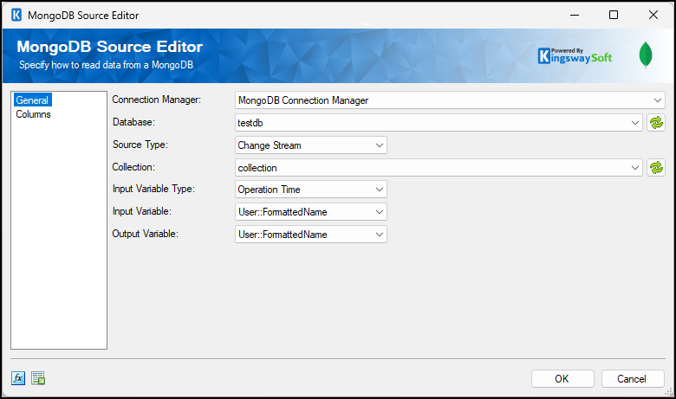The height and width of the screenshot is (399, 676).
Task: Click the 'Input Variable:' label
Action: pos(142,211)
